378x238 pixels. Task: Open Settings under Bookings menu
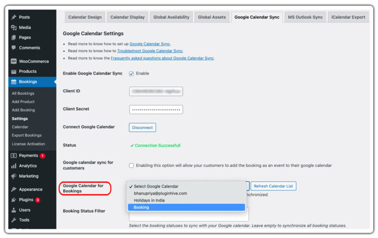[x=20, y=119]
